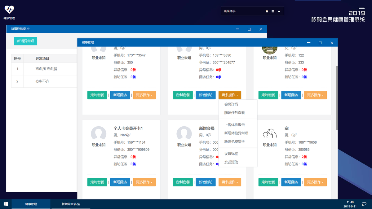Close the 新增异常项-空 window
Image resolution: width=372 pixels, height=209 pixels.
coord(261,29)
